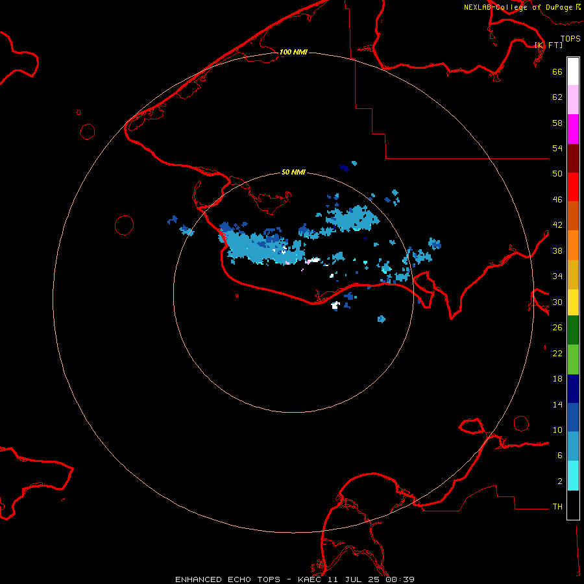This screenshot has width=584, height=584.
Task: Click the legend value 30
Action: pos(557,302)
